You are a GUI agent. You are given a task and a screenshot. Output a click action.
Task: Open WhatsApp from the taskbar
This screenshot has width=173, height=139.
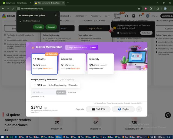point(11,137)
